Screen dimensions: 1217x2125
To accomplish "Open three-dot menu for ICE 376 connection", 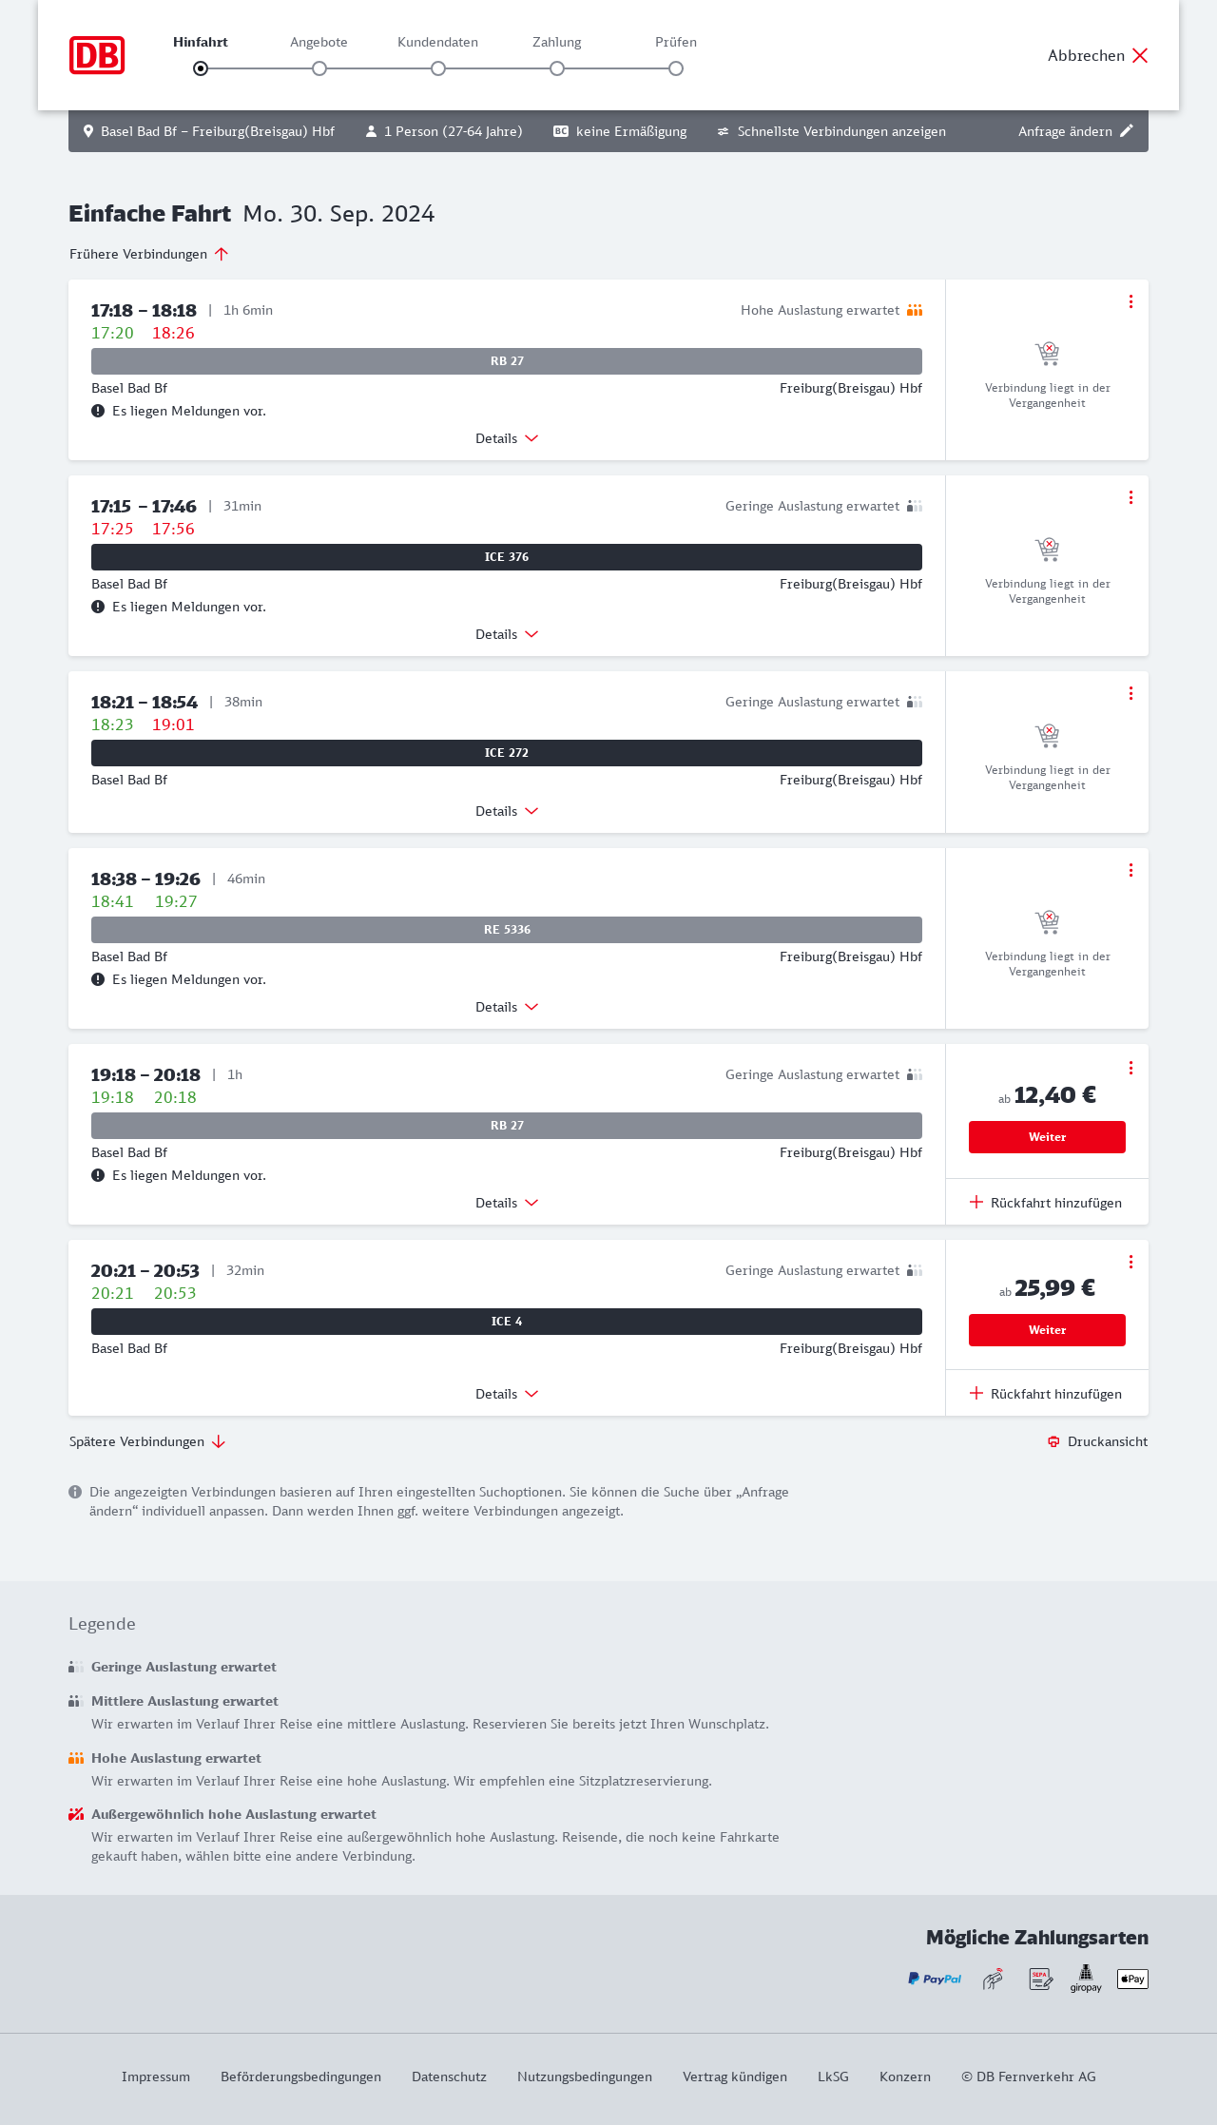I will coord(1130,497).
